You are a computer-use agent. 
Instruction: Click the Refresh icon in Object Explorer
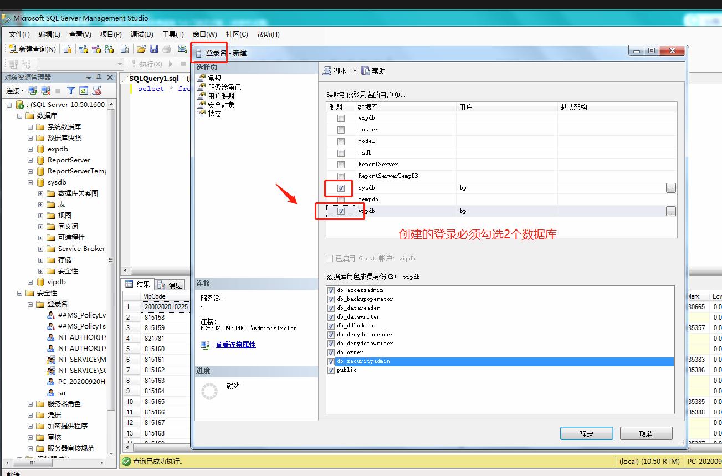(84, 90)
